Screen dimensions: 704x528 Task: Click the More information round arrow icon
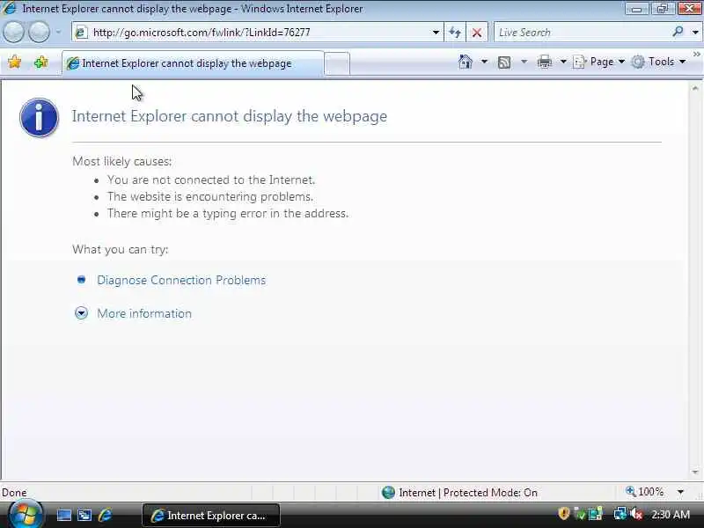click(x=81, y=313)
